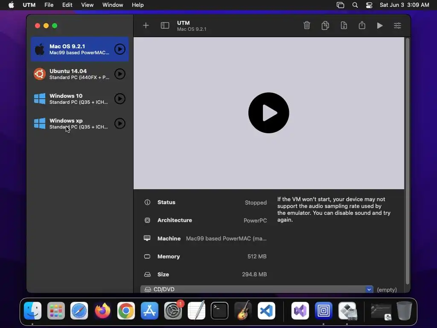Open Launchpad from the Dock
Image resolution: width=437 pixels, height=328 pixels.
point(56,310)
